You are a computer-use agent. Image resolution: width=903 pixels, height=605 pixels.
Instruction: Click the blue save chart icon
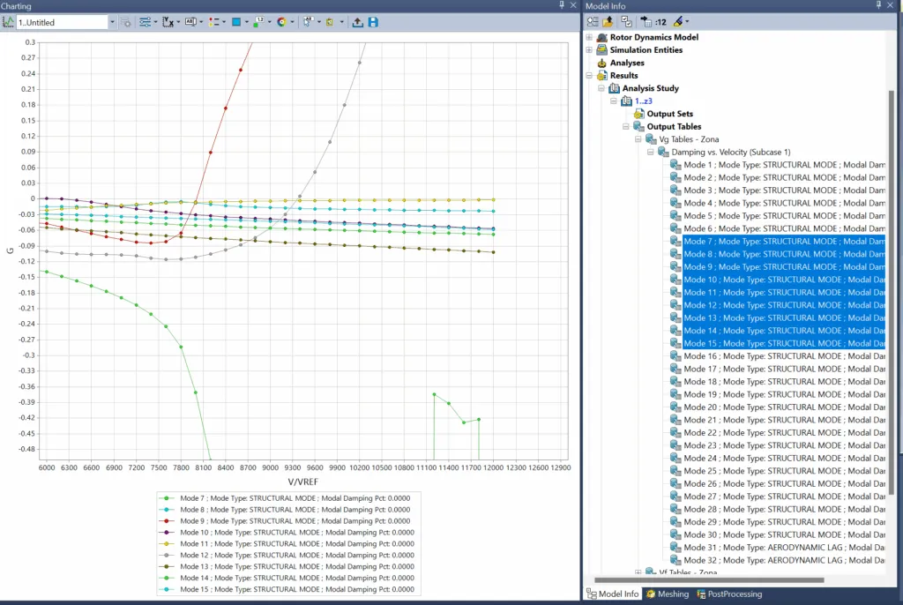(x=373, y=22)
